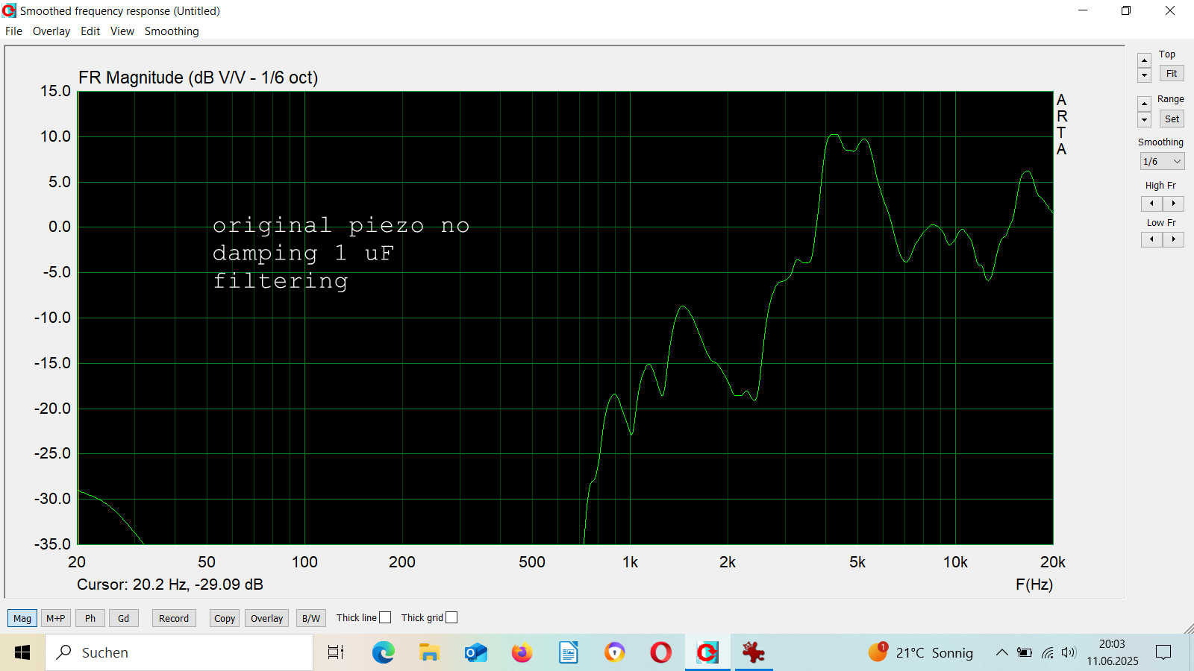Shift High Fr right arrow
1194x671 pixels.
(1173, 204)
